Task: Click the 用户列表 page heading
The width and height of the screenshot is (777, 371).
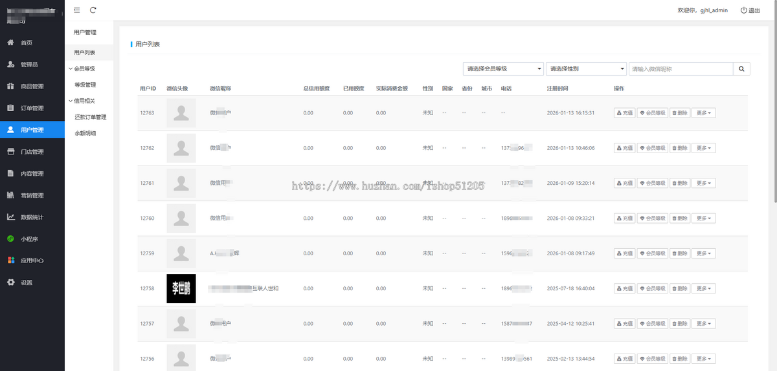Action: pos(148,44)
